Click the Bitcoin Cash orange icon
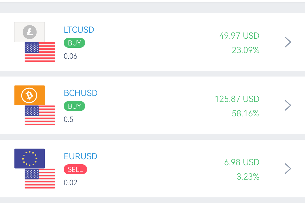This screenshot has width=305, height=205. (x=29, y=95)
